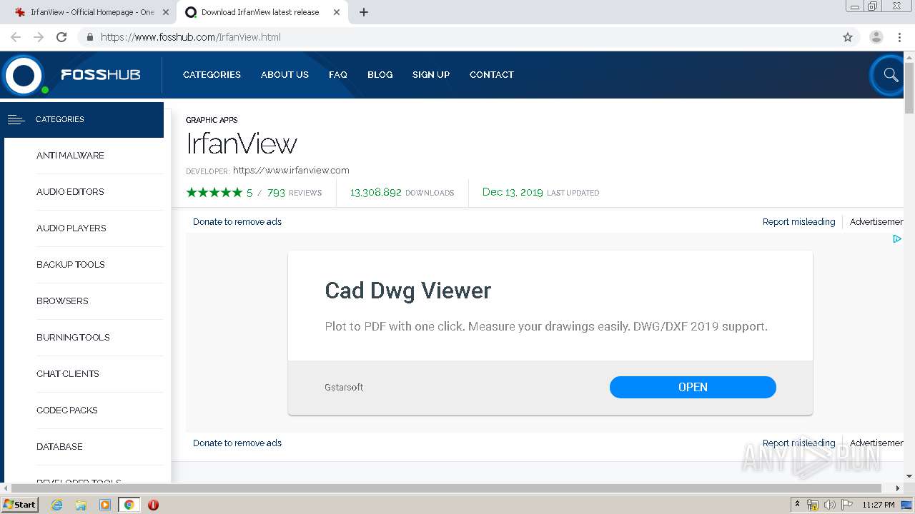This screenshot has width=915, height=514.
Task: Open ABOUT US page
Action: 285,74
